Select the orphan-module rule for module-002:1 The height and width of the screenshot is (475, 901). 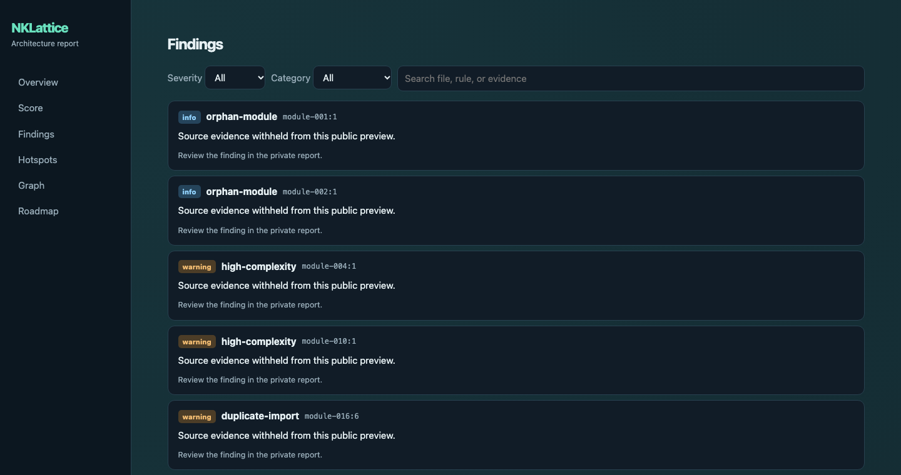click(242, 192)
